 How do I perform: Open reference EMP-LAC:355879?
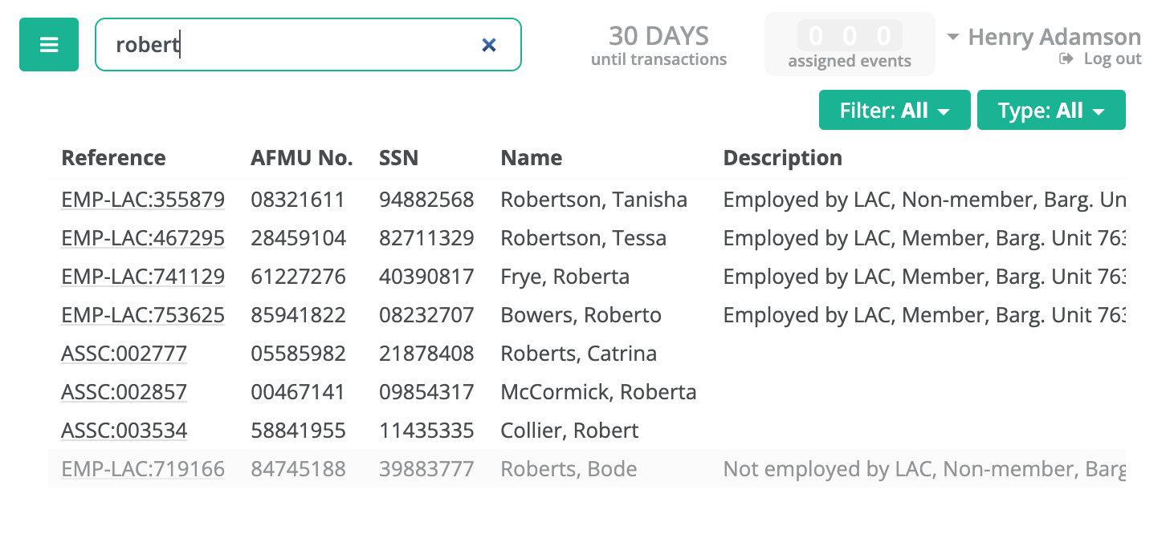(143, 200)
